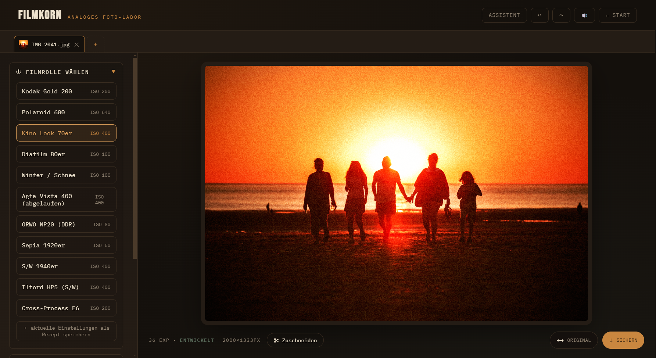Click the sidebar vertical scrollbar
Screen dimensions: 656x358
coord(135,158)
